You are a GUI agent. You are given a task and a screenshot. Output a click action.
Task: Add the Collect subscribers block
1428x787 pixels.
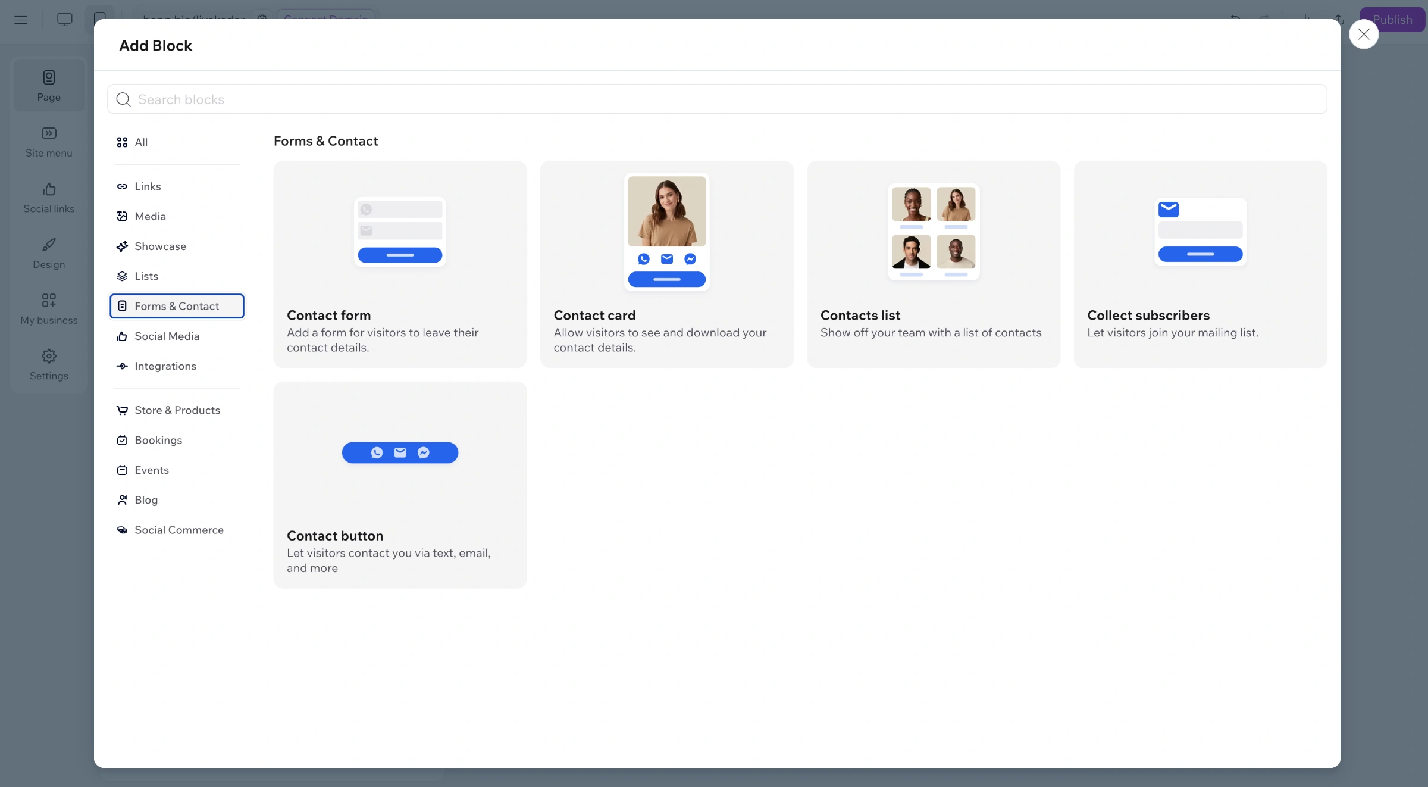click(x=1200, y=264)
